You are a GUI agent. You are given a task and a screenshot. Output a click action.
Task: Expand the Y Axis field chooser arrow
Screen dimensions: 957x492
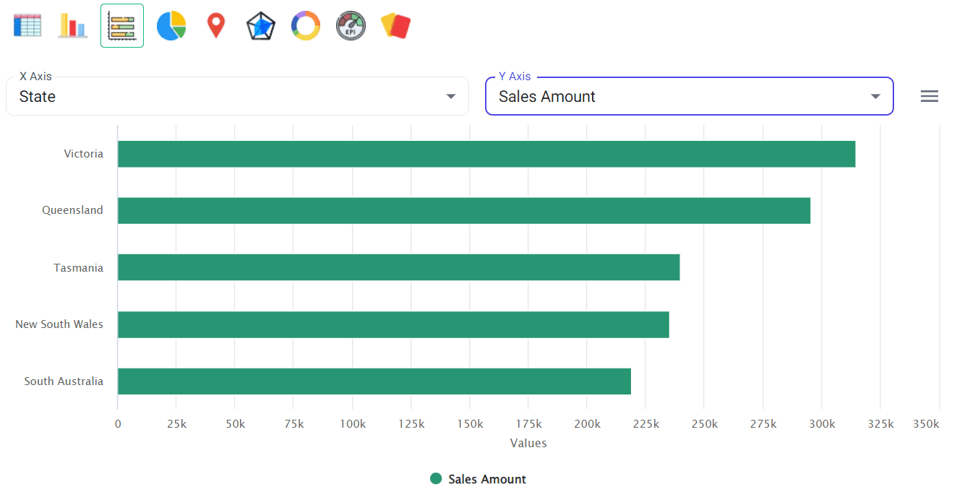(875, 95)
